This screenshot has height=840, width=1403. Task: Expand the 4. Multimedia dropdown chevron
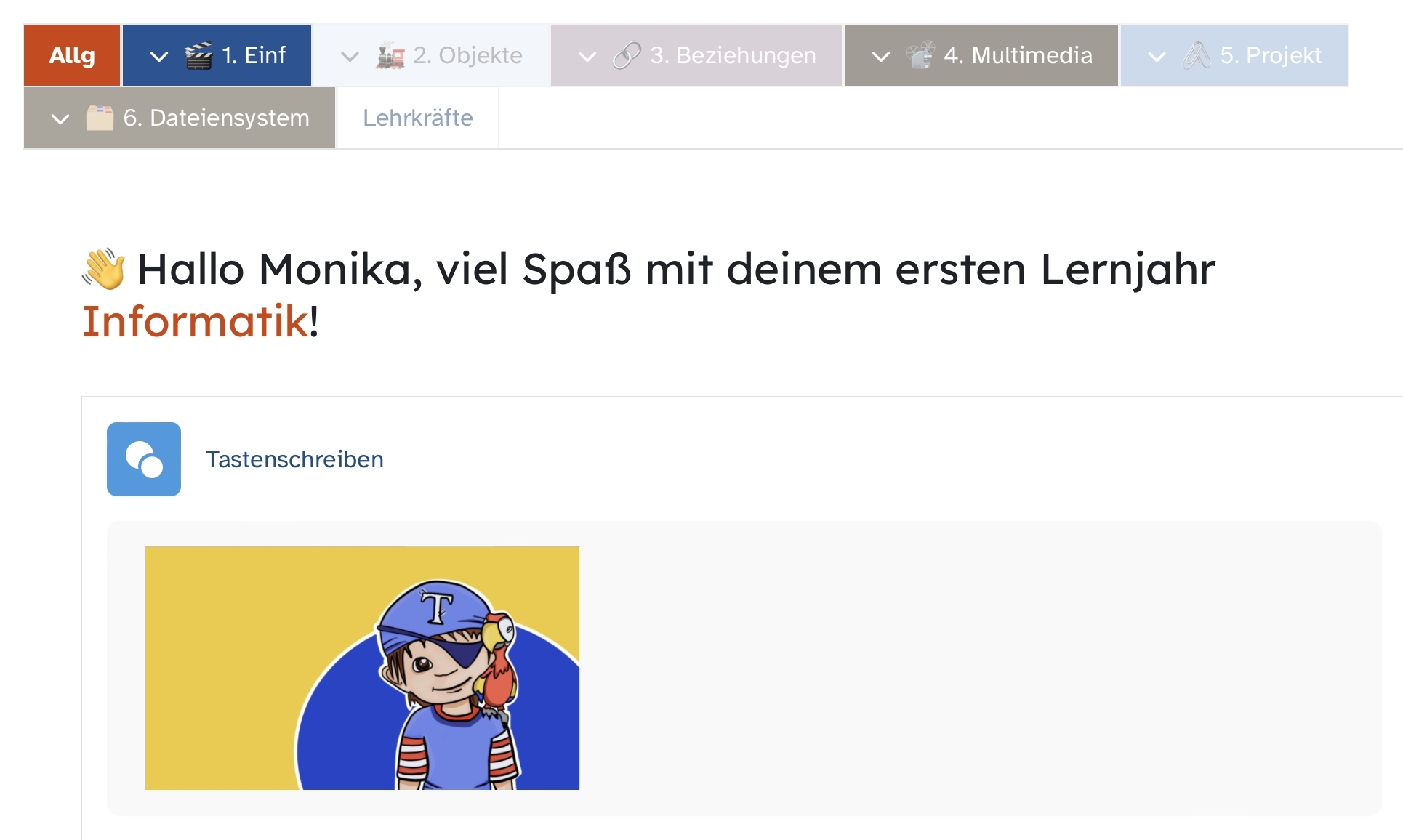pos(880,56)
